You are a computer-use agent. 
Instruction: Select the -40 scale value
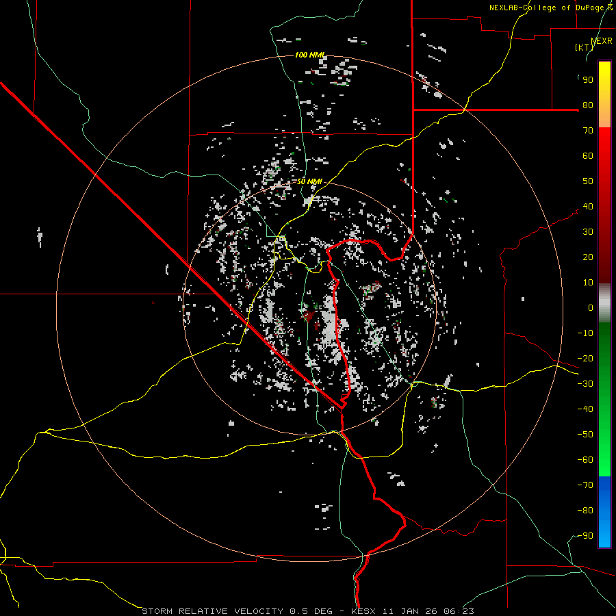[585, 409]
